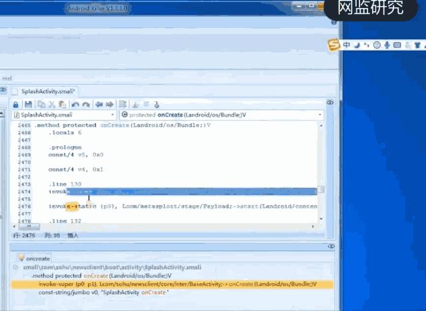
Task: Place cursor on the '.locals 6' line
Action: tap(65, 133)
